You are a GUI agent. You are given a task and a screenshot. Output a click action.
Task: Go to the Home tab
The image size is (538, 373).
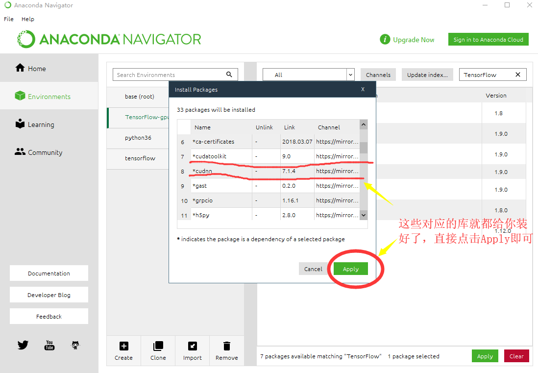click(49, 68)
